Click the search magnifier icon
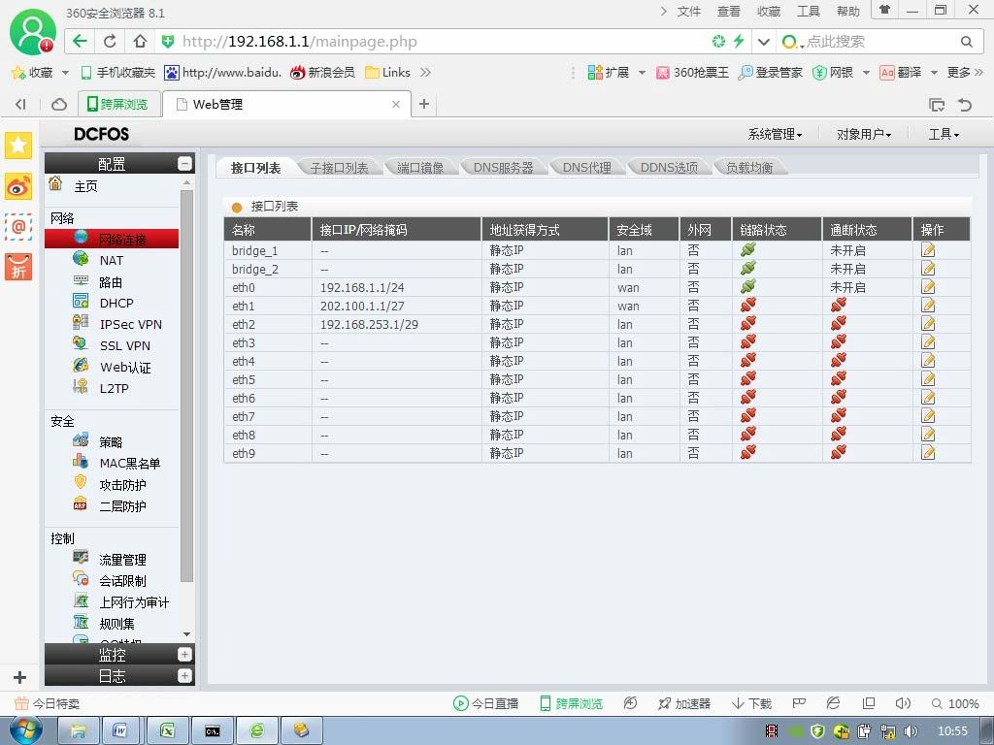This screenshot has width=994, height=745. (966, 42)
